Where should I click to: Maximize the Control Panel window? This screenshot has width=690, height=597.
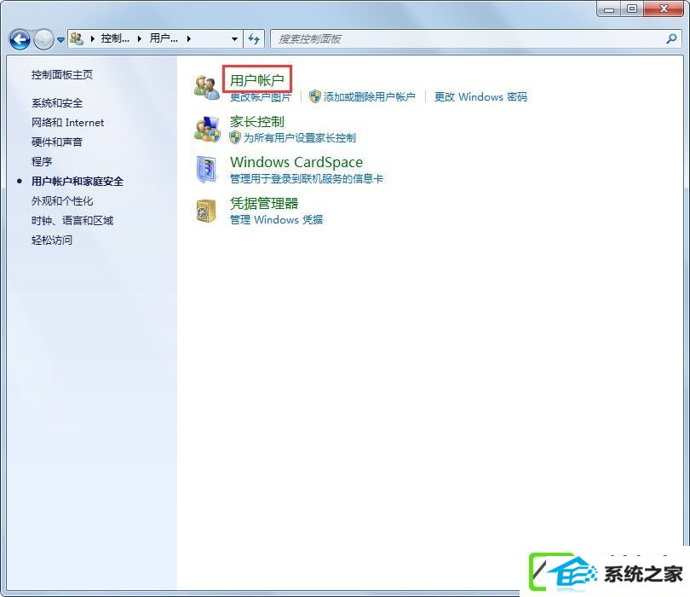point(632,9)
